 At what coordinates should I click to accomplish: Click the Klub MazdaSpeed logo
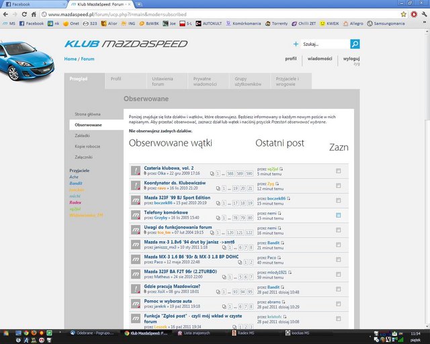pos(126,44)
